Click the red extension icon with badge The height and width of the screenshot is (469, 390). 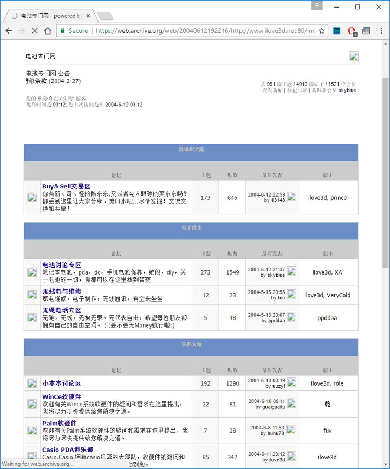click(352, 31)
